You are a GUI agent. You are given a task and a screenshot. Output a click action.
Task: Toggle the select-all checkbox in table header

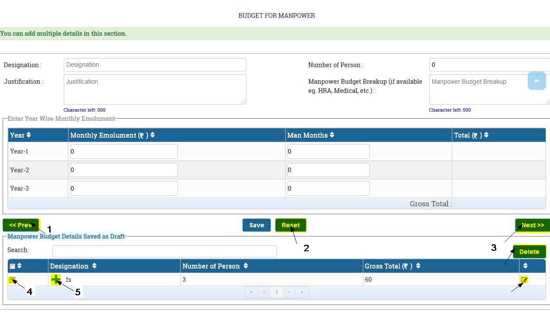pos(12,267)
